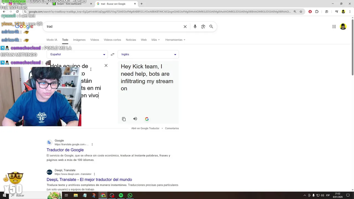Open the Google apps grid
This screenshot has width=354, height=199.
334,27
